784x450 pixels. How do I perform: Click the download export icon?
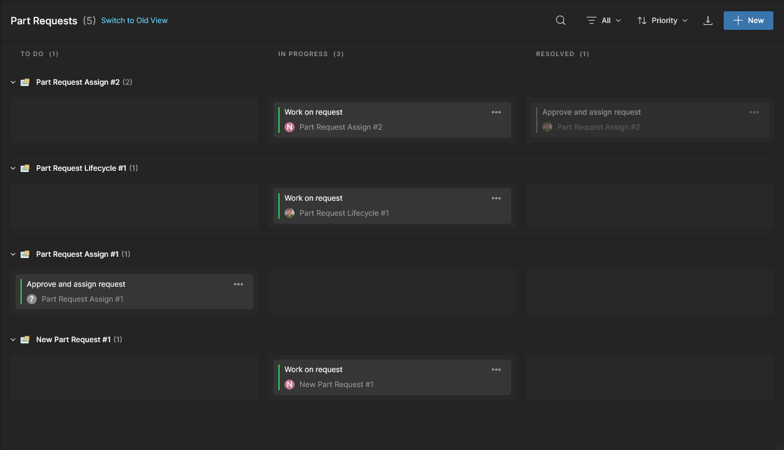coord(707,21)
